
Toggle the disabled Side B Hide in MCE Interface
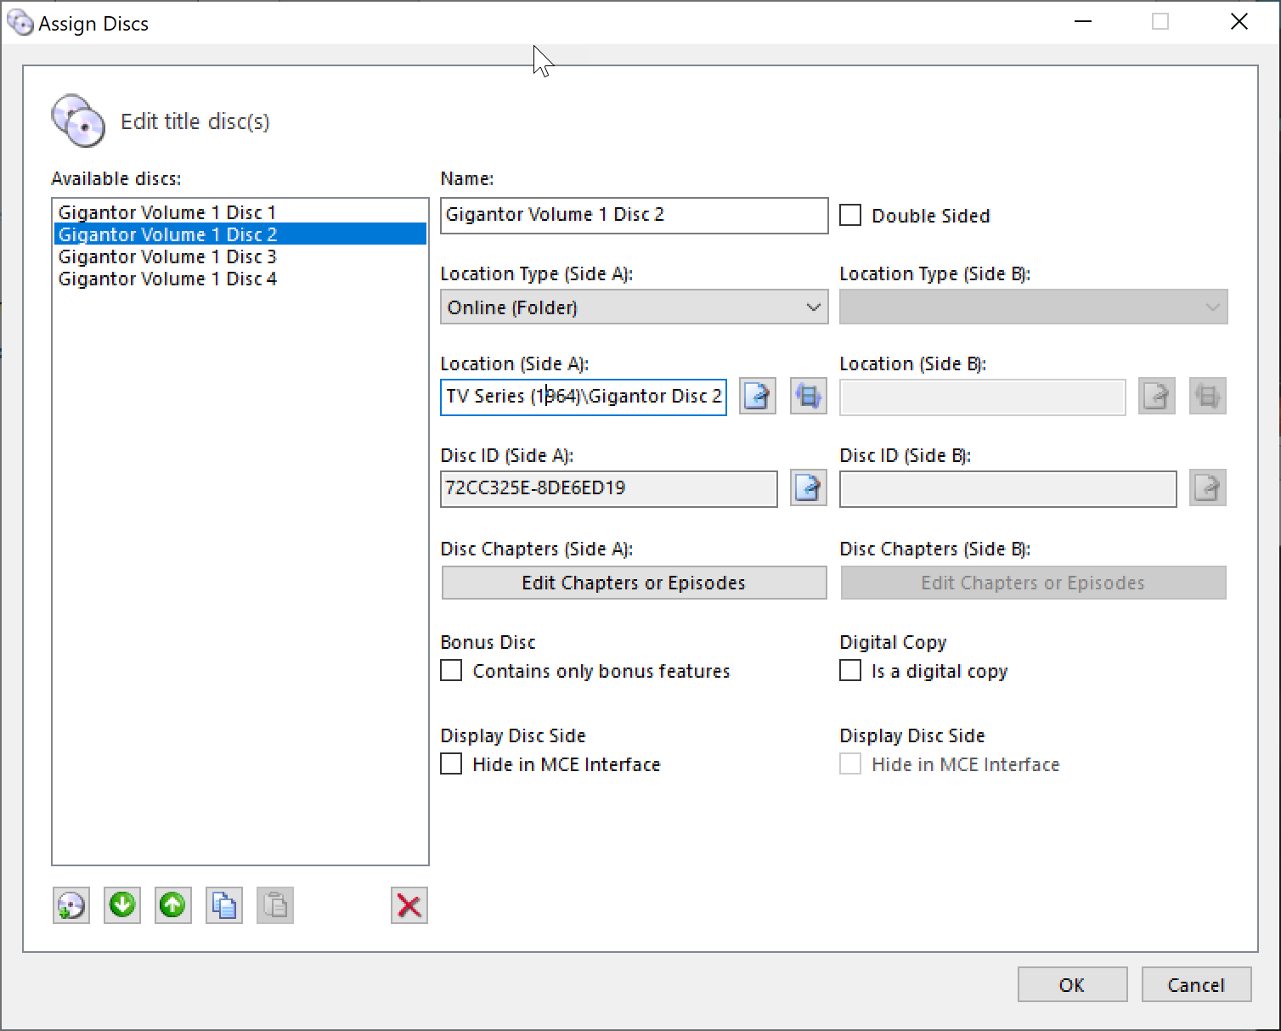[850, 763]
